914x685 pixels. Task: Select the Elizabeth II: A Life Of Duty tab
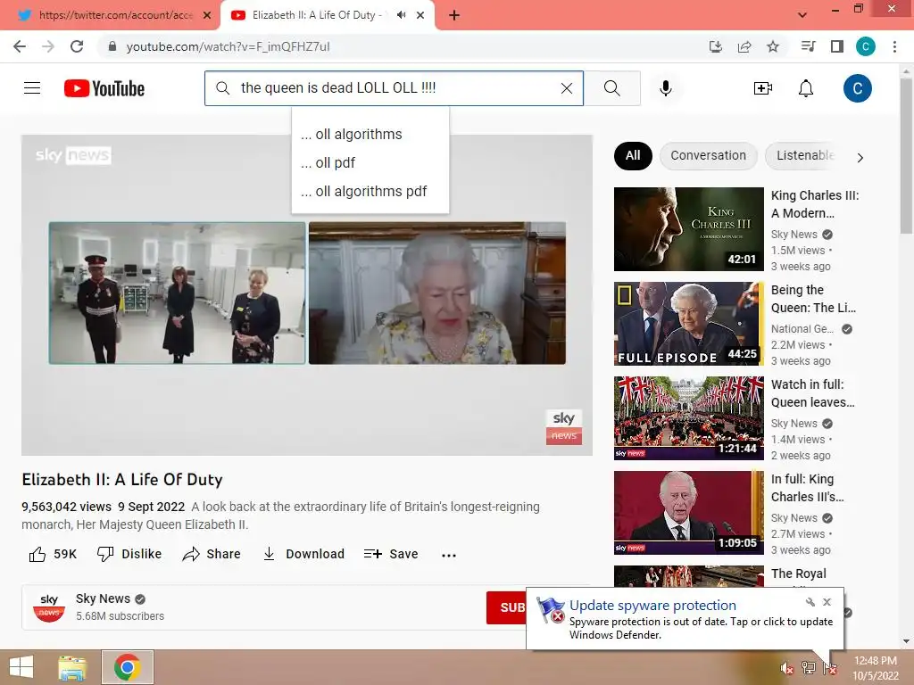[x=317, y=15]
